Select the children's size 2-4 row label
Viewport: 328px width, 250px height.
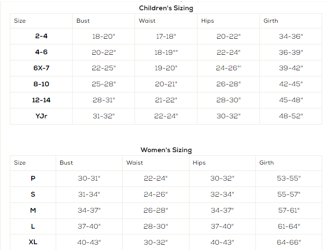point(41,36)
